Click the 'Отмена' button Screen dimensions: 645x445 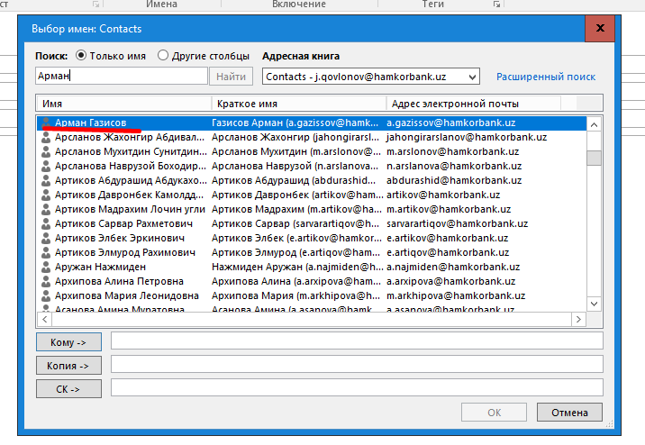[x=569, y=412]
